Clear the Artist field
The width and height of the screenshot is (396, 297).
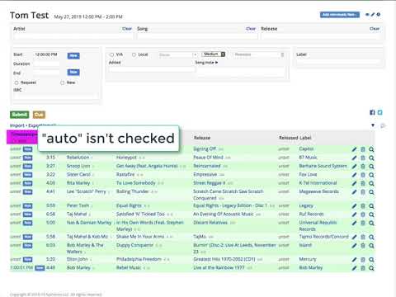(127, 29)
